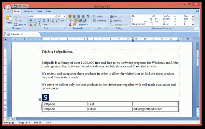This screenshot has width=205, height=129.
Task: Click the Help question mark icon
Action: coord(197,11)
